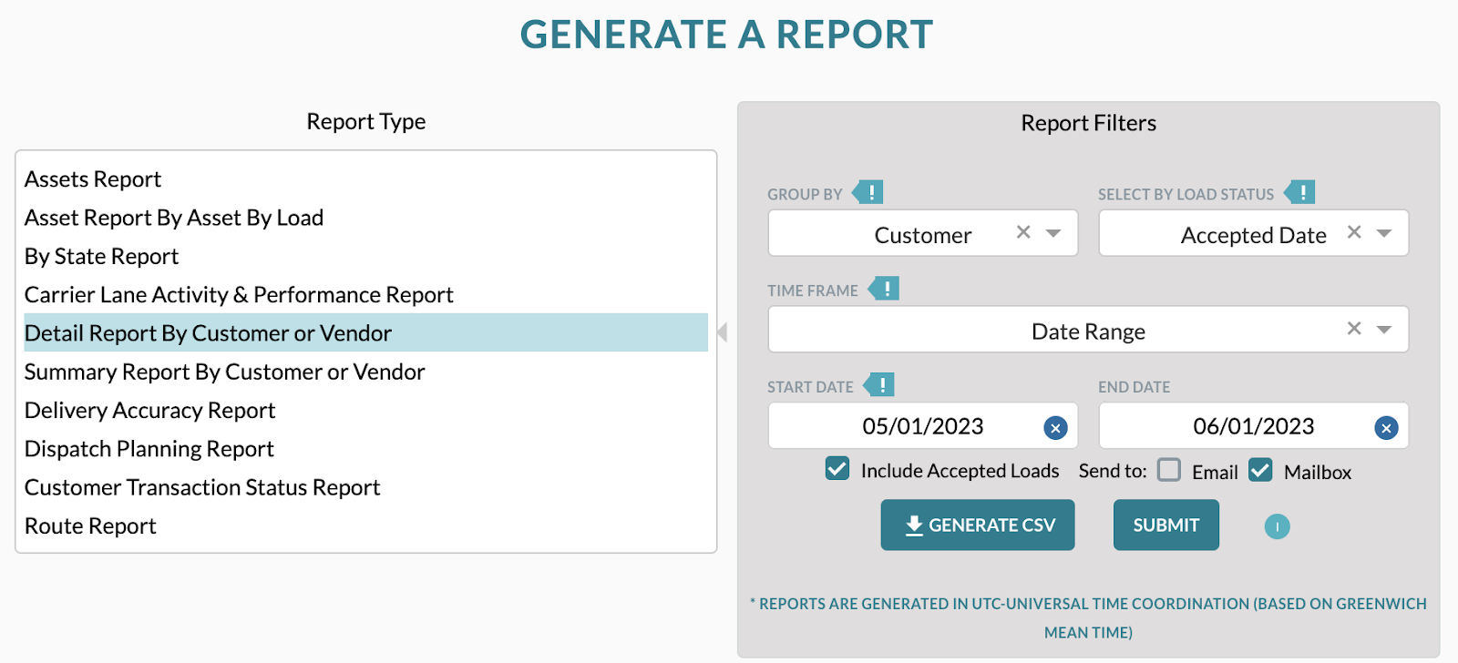
Task: Toggle Include Accepted Loads checkbox
Action: click(837, 469)
